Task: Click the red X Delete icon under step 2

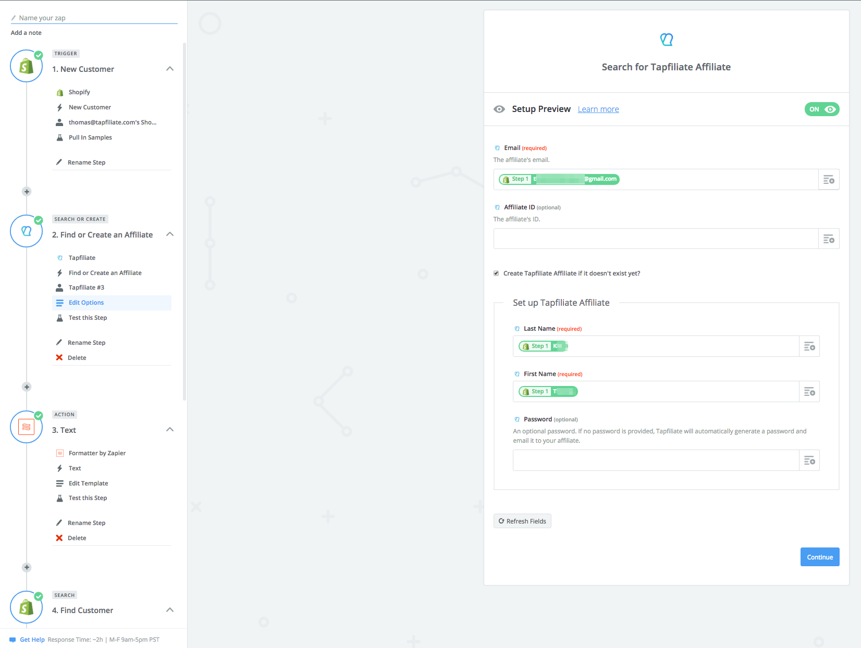Action: coord(59,358)
